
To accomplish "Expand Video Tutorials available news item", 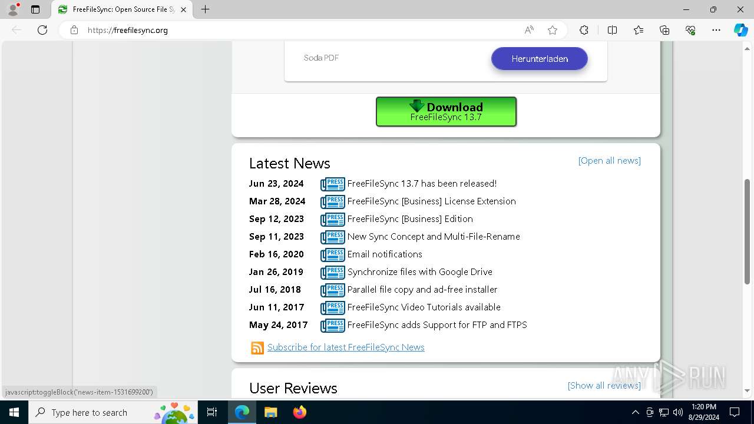I will pyautogui.click(x=424, y=307).
